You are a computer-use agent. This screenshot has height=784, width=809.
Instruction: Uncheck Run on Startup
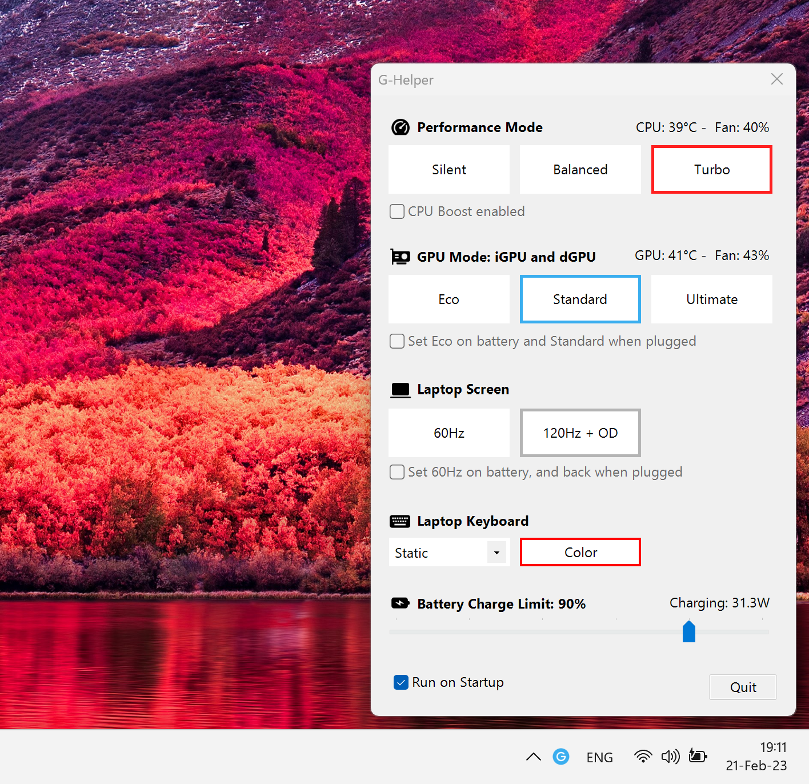[x=401, y=682]
